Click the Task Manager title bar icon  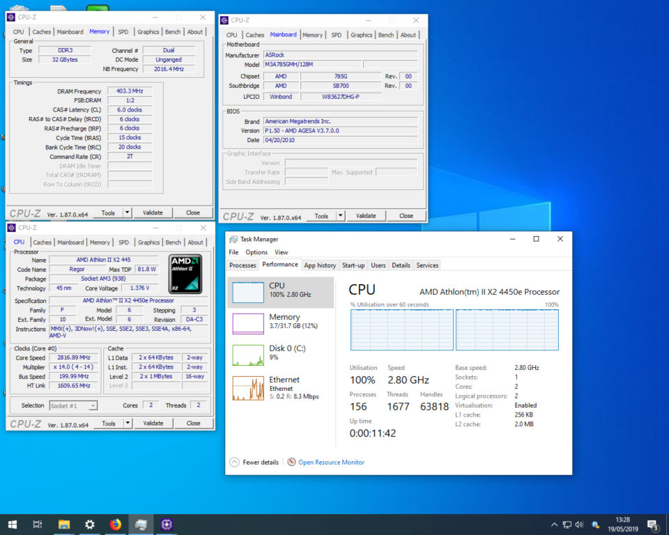coord(233,239)
